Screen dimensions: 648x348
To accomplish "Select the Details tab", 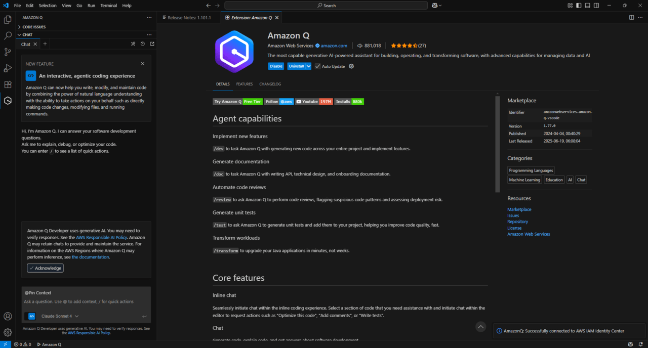I will 223,84.
